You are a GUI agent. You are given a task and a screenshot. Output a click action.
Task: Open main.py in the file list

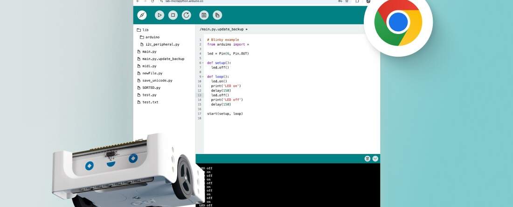[149, 52]
